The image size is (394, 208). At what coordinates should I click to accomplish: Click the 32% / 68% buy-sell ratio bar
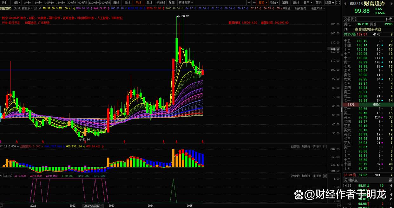click(x=368, y=105)
